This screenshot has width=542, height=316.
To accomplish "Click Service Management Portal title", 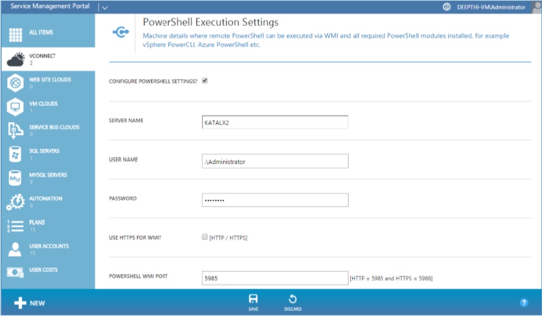I will 50,6.
